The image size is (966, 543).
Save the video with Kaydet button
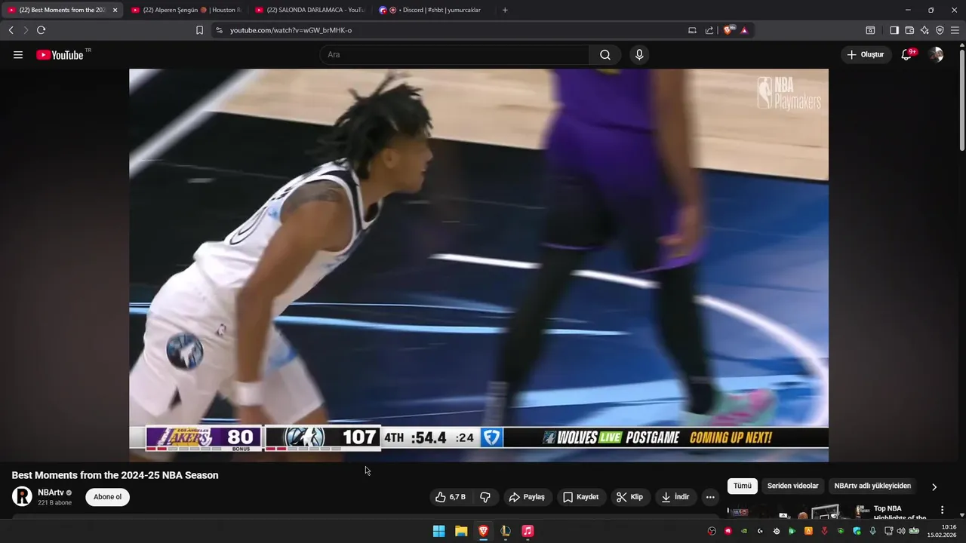coord(580,497)
